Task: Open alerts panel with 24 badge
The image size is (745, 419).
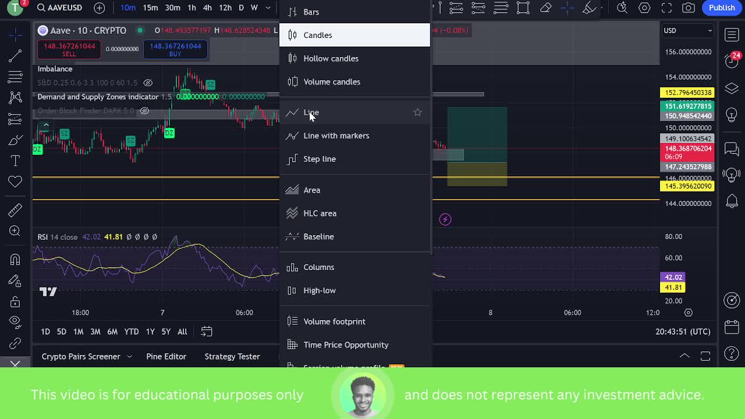Action: pyautogui.click(x=732, y=60)
